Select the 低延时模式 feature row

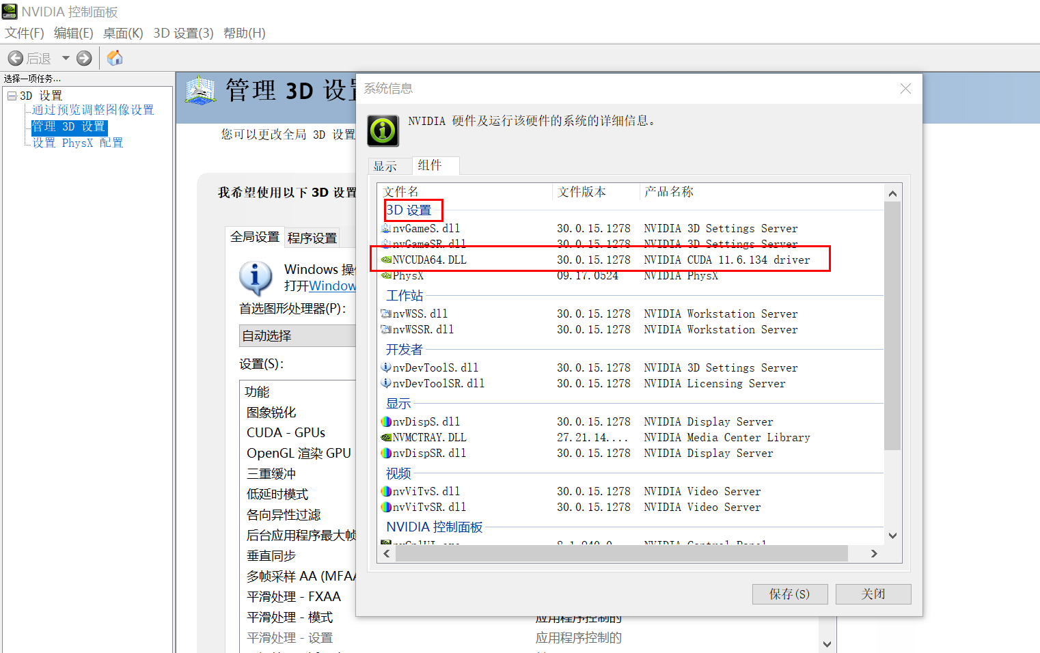pos(277,494)
